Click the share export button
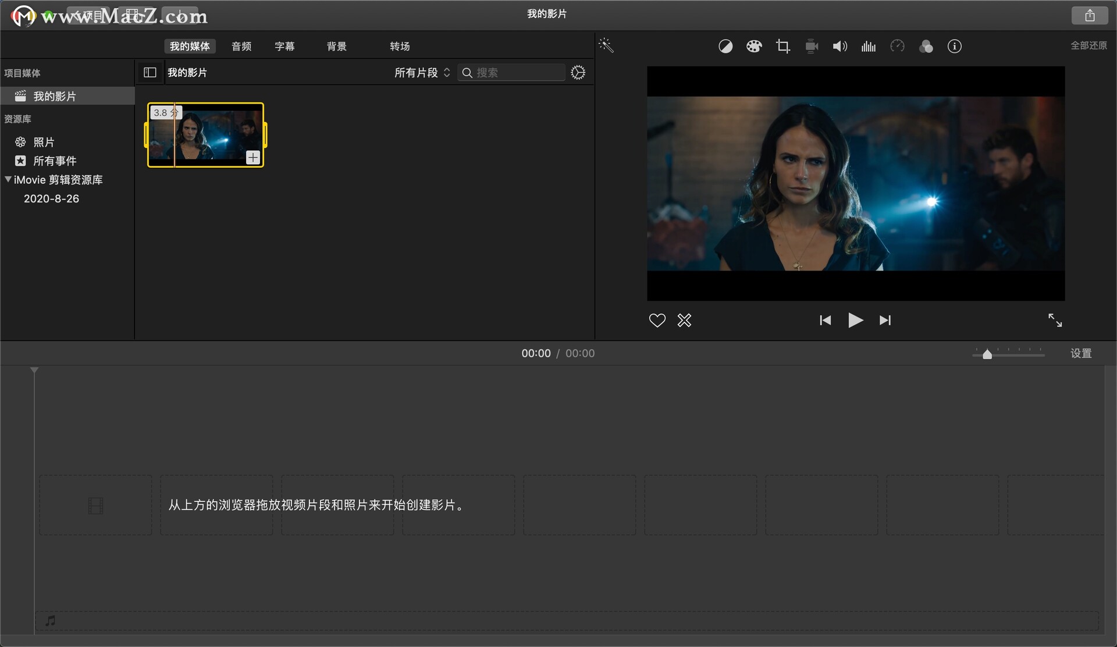The height and width of the screenshot is (647, 1117). pos(1089,16)
